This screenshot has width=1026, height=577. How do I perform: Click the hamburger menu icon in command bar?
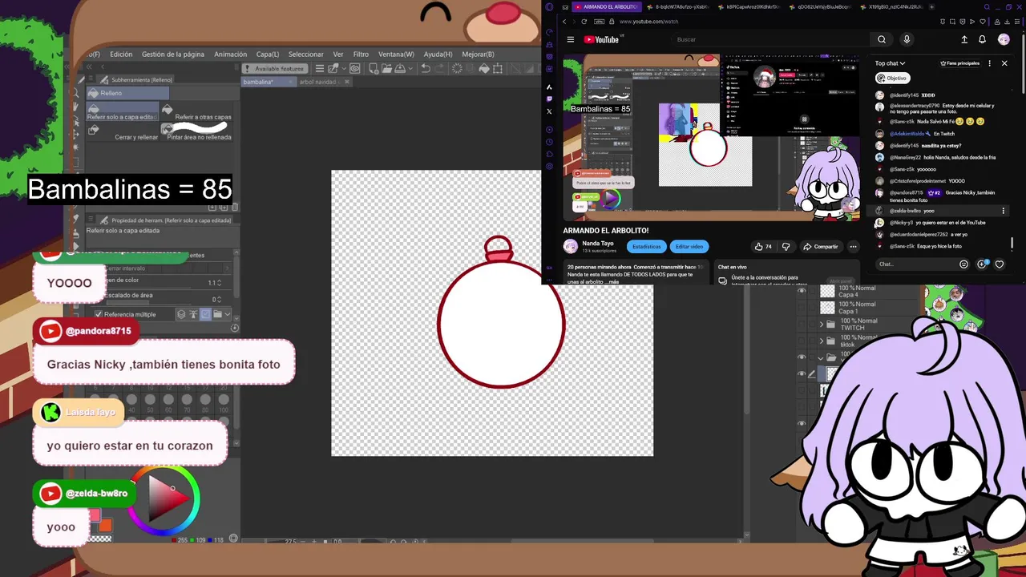coord(319,69)
